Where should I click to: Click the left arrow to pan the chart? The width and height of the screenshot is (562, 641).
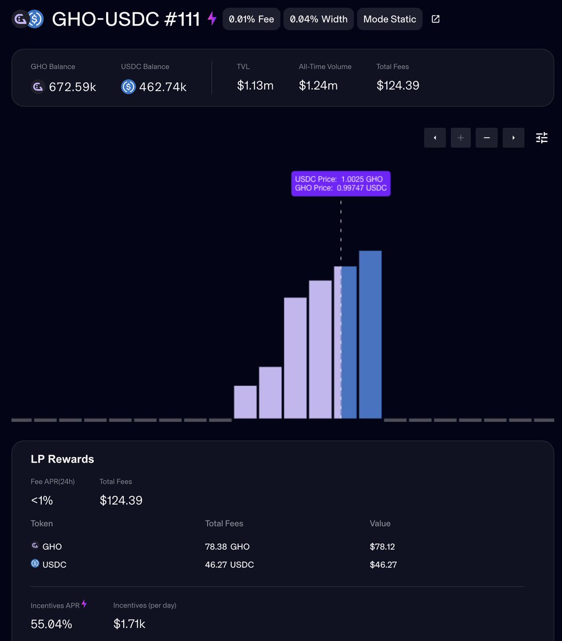pos(434,137)
